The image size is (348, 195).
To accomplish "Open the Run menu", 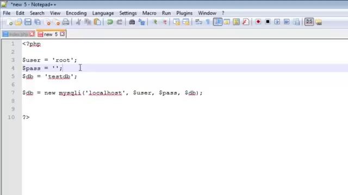I will coord(166,13).
